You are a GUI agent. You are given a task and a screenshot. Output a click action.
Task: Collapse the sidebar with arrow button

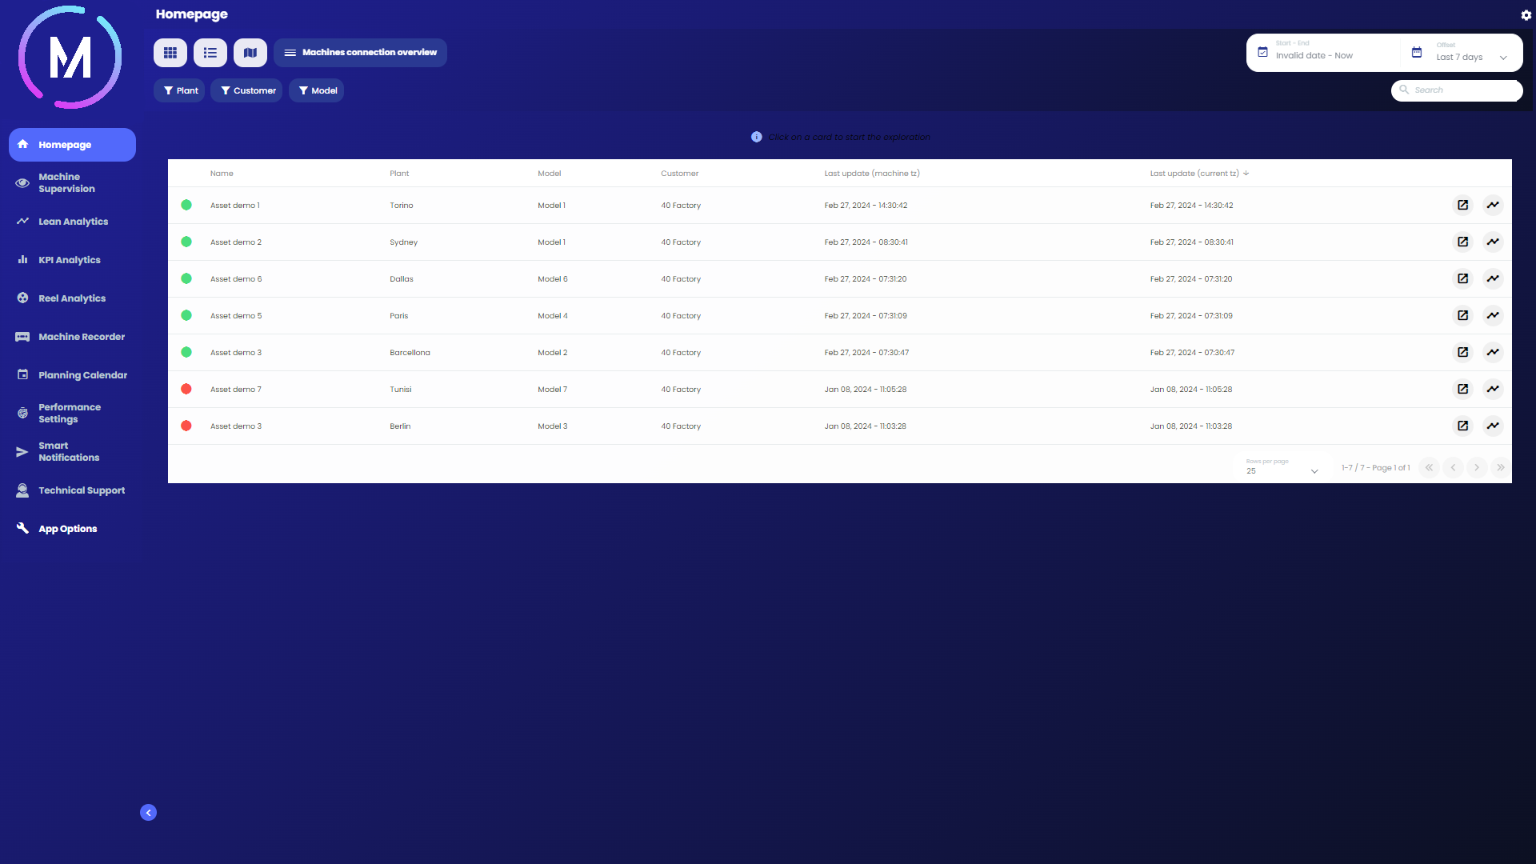[x=148, y=813]
